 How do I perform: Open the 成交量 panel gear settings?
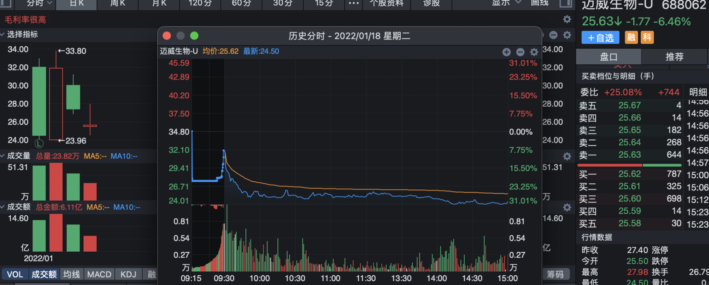coord(567,156)
